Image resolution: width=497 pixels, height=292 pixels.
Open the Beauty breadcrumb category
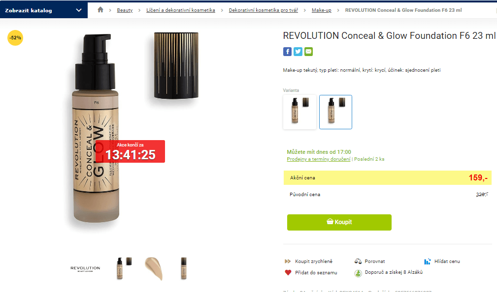tap(125, 10)
